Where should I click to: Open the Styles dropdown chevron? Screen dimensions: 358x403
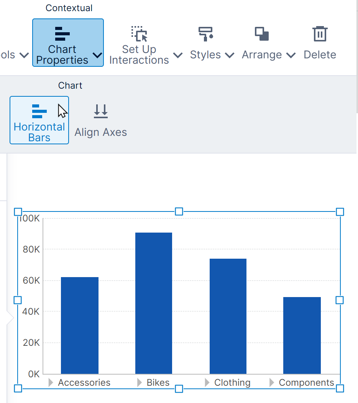click(x=230, y=55)
